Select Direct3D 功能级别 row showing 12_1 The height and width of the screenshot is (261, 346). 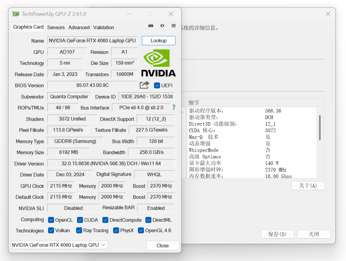[251, 124]
